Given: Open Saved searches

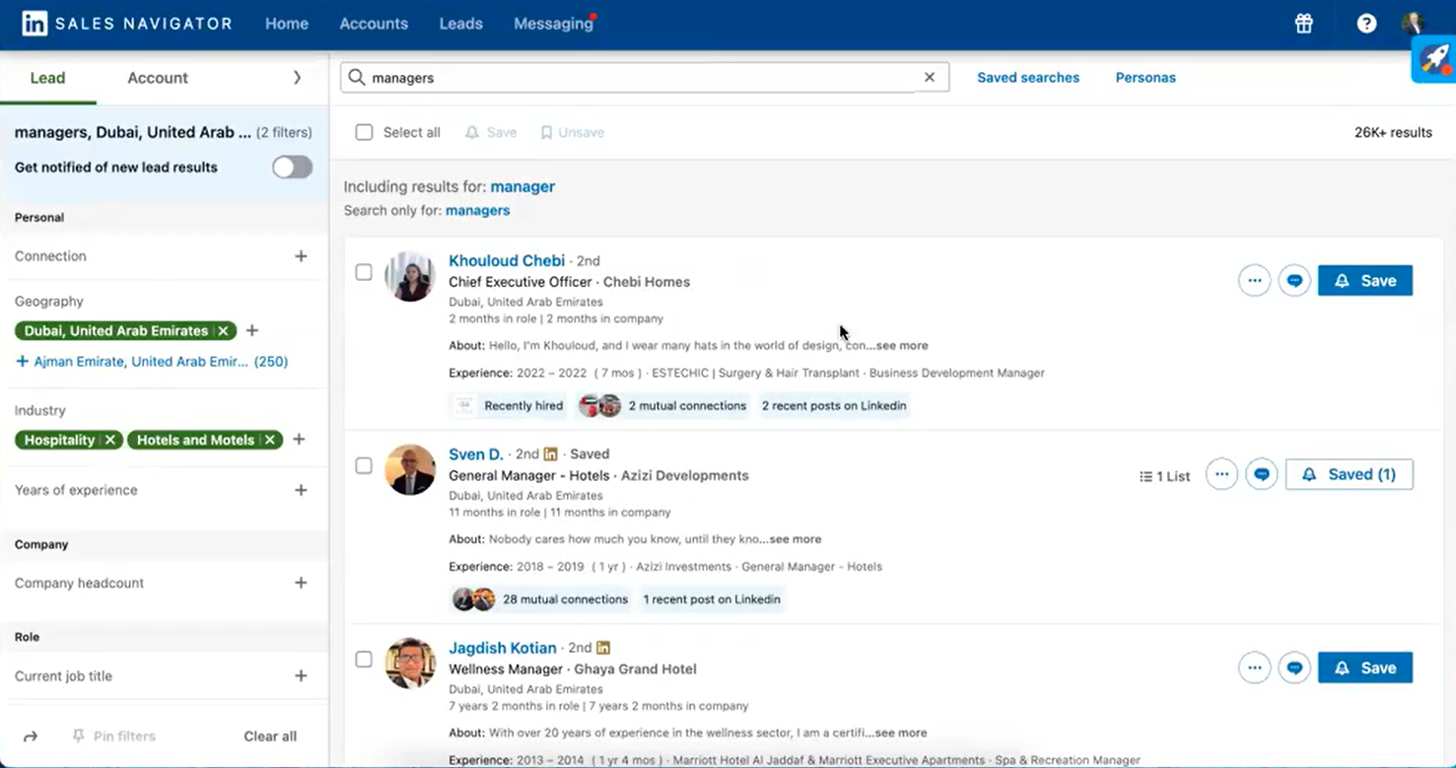Looking at the screenshot, I should click(1028, 78).
